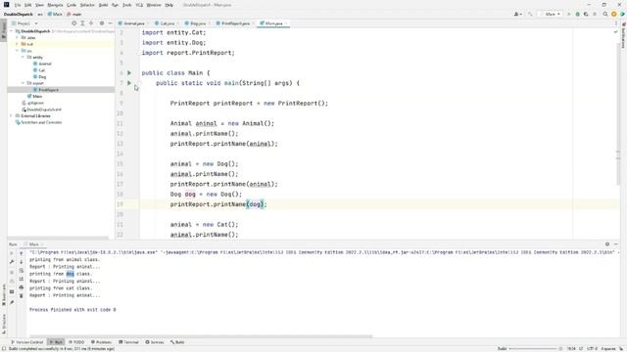
Task: Open the Project panel options gear
Action: [x=102, y=23]
